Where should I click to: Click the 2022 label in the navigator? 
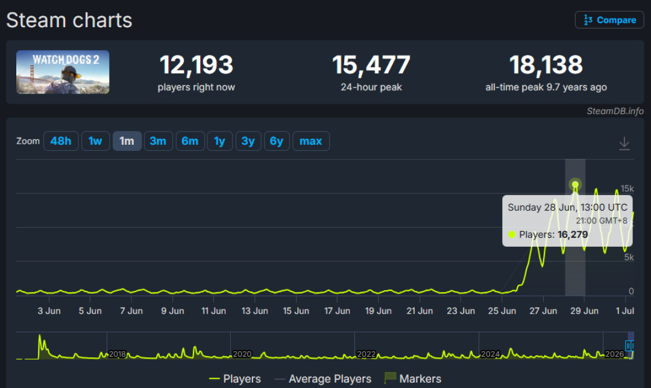click(366, 354)
